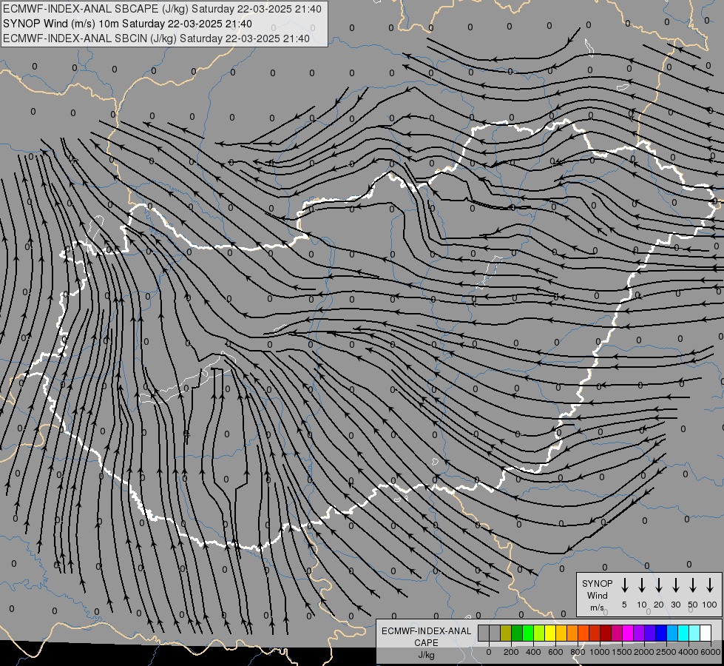Click the SYNOP wind arrow above 100
The width and height of the screenshot is (724, 666).
[x=710, y=585]
